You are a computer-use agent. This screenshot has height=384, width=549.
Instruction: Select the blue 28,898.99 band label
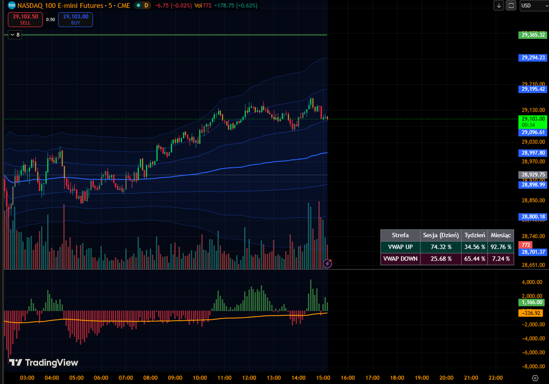(x=533, y=184)
